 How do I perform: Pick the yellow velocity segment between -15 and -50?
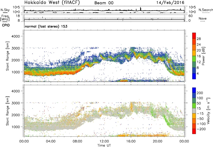pyautogui.click(x=194, y=116)
